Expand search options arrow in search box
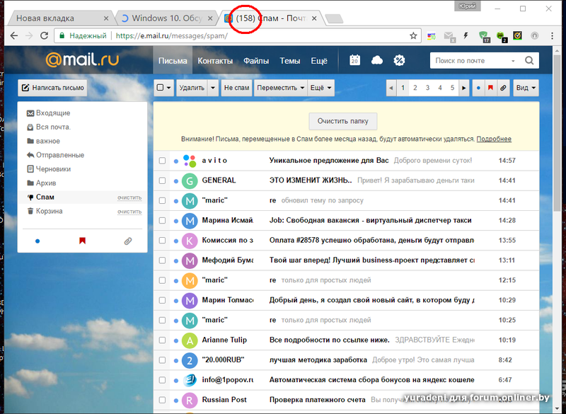 (513, 61)
